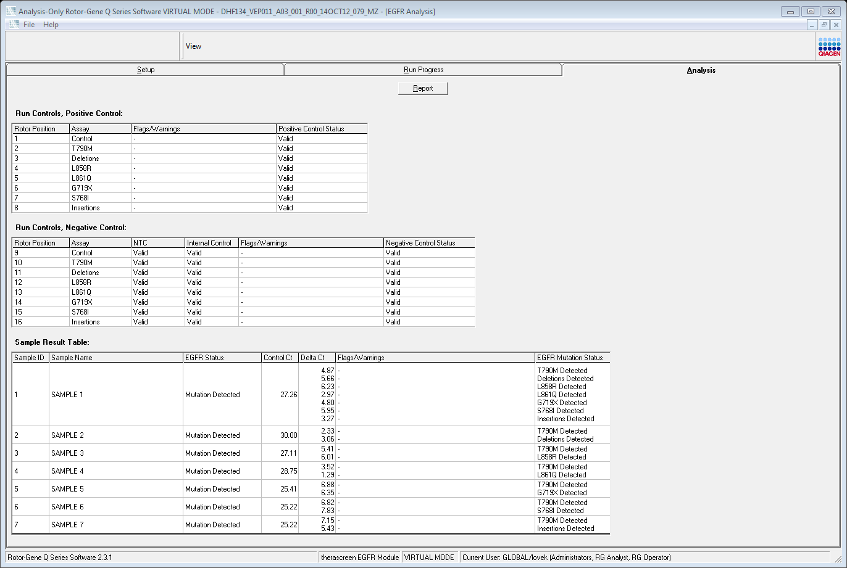Click L861Q Detected in SAMPLE 4 row
The width and height of the screenshot is (847, 568).
pos(562,475)
